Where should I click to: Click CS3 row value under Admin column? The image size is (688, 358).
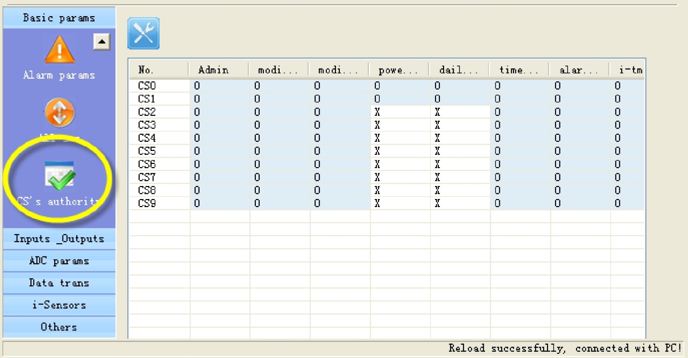(x=197, y=125)
